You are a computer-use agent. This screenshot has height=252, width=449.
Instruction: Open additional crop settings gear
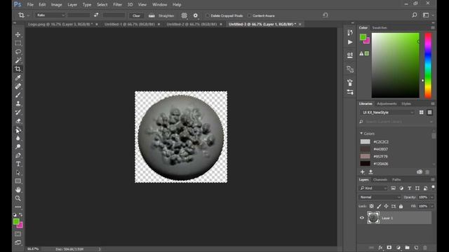click(x=196, y=15)
